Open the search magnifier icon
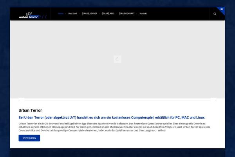The image size is (235, 157). coord(215,14)
